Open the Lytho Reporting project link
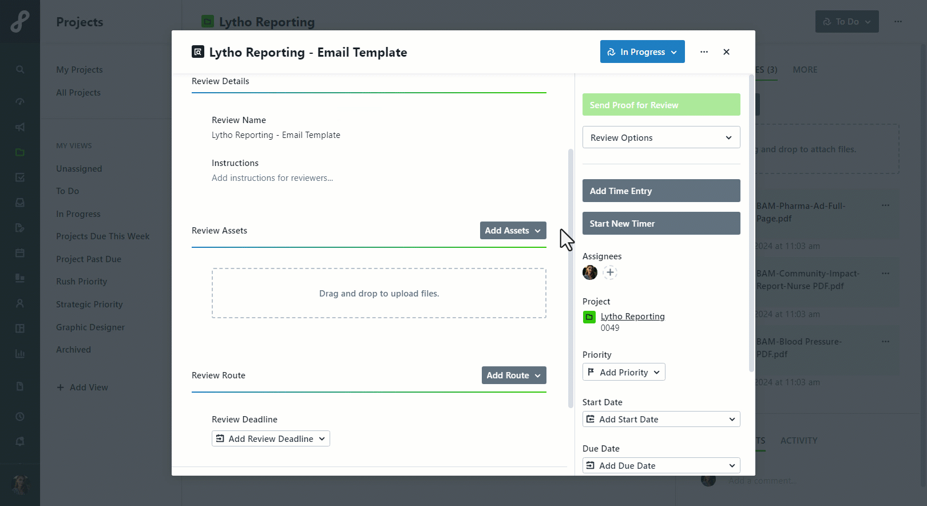 coord(632,317)
